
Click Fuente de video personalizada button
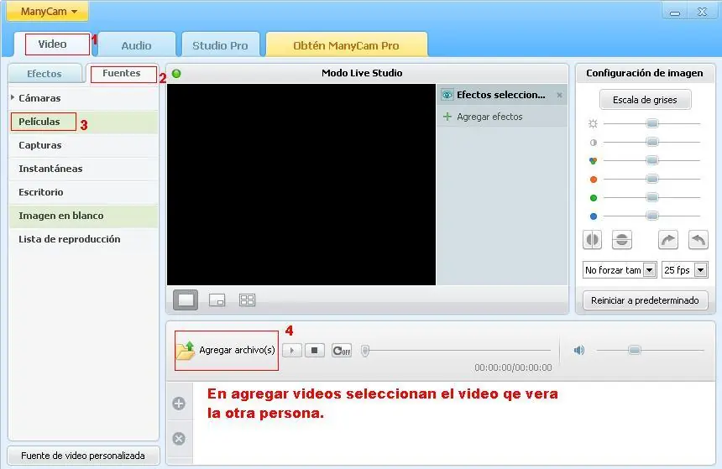[83, 456]
